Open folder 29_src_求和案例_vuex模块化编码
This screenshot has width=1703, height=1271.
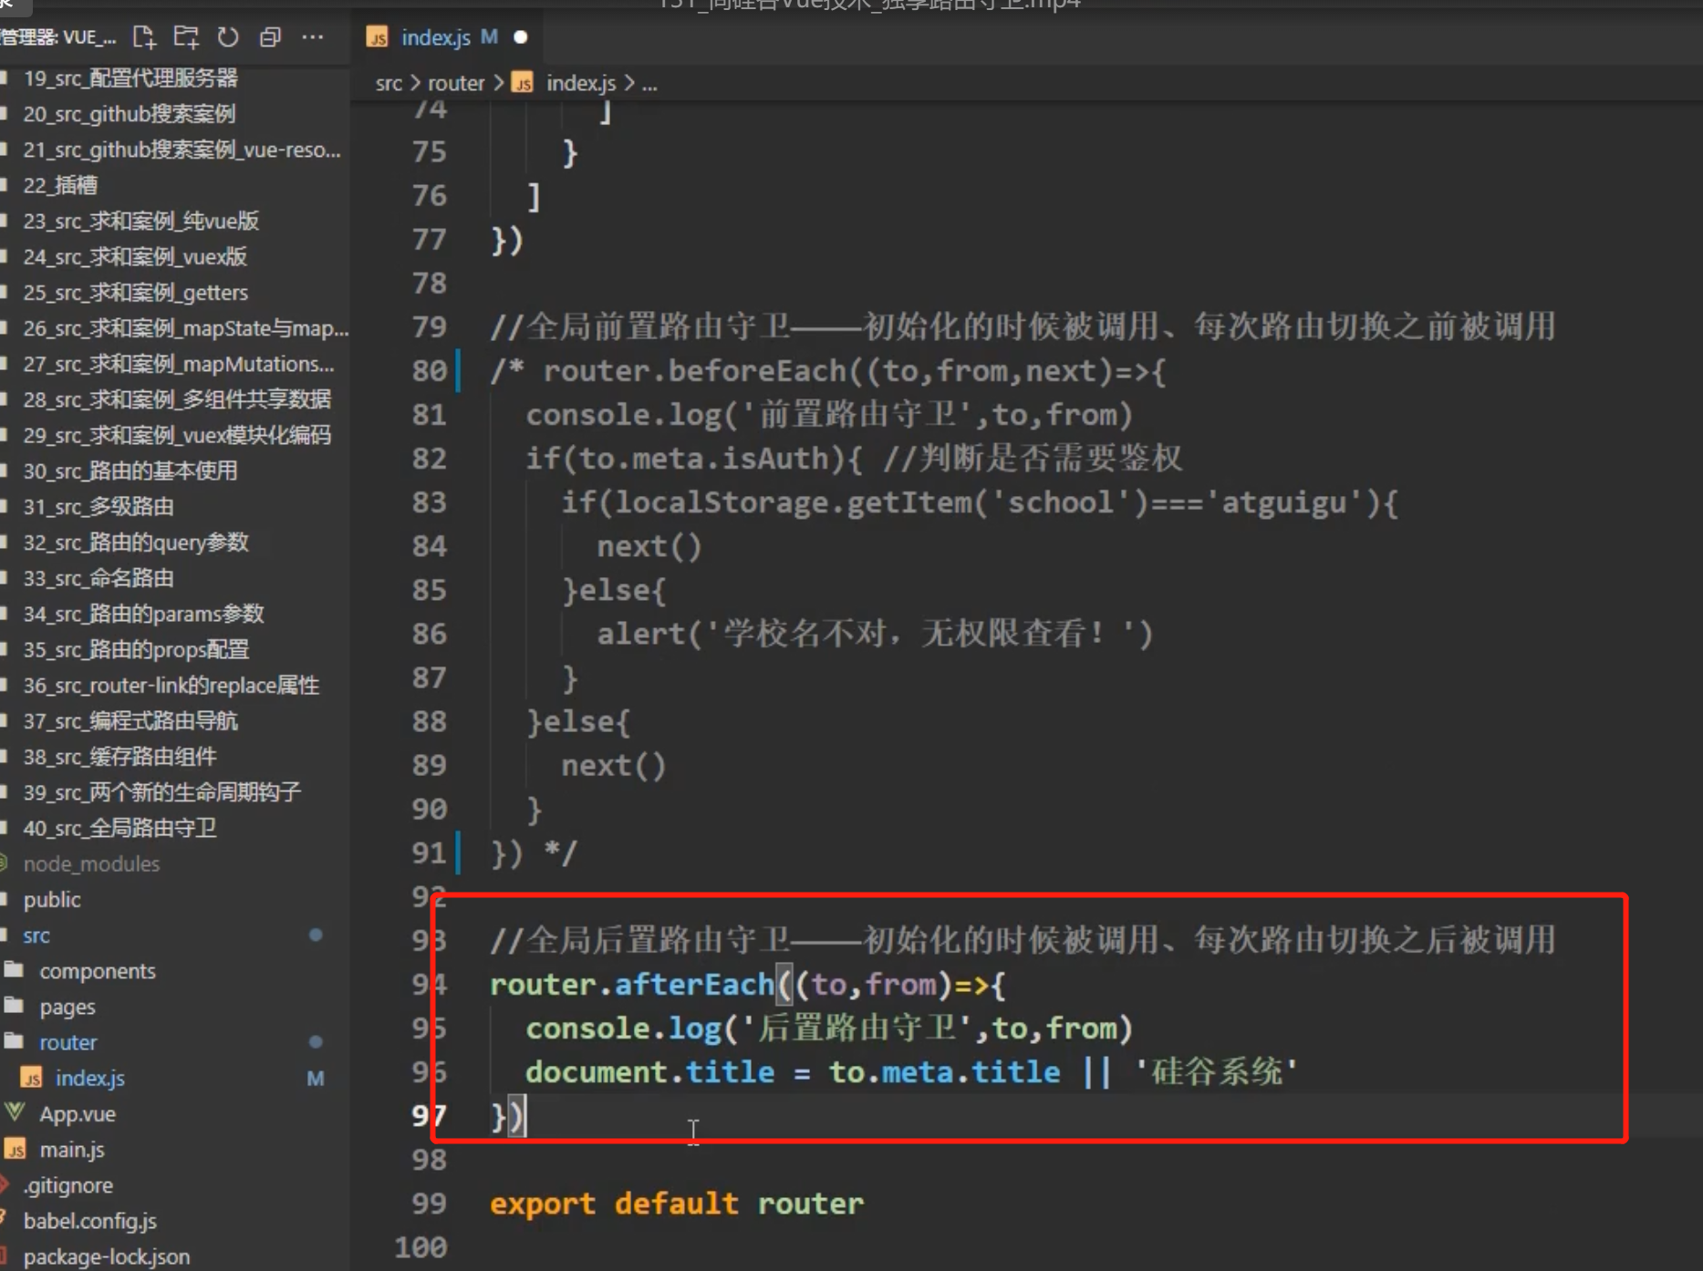click(177, 435)
